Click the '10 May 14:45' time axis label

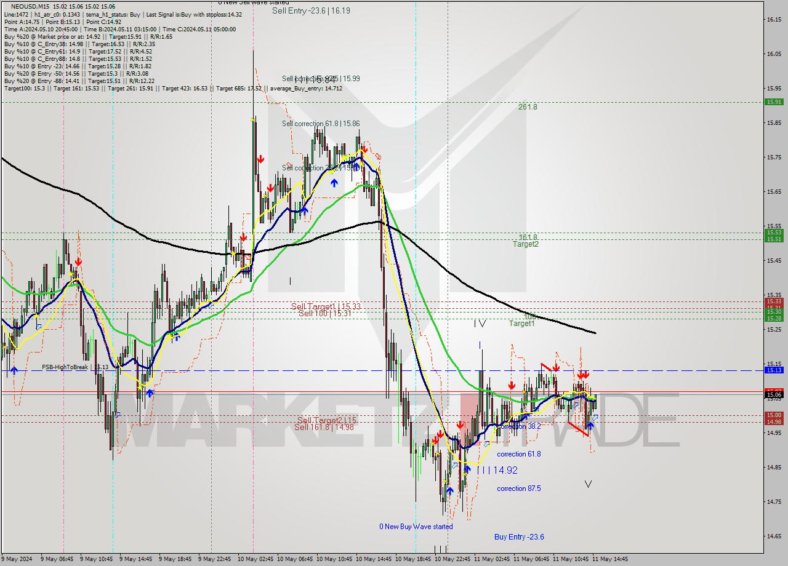tap(374, 559)
